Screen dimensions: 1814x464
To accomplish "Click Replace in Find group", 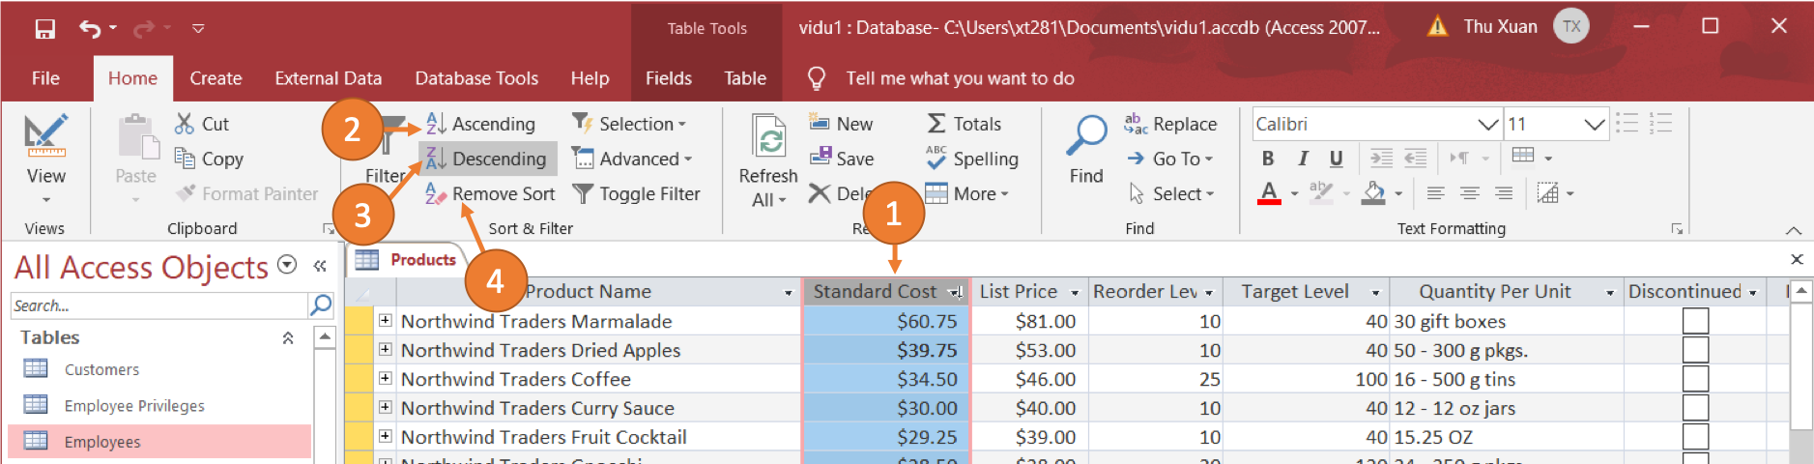I will click(1170, 124).
